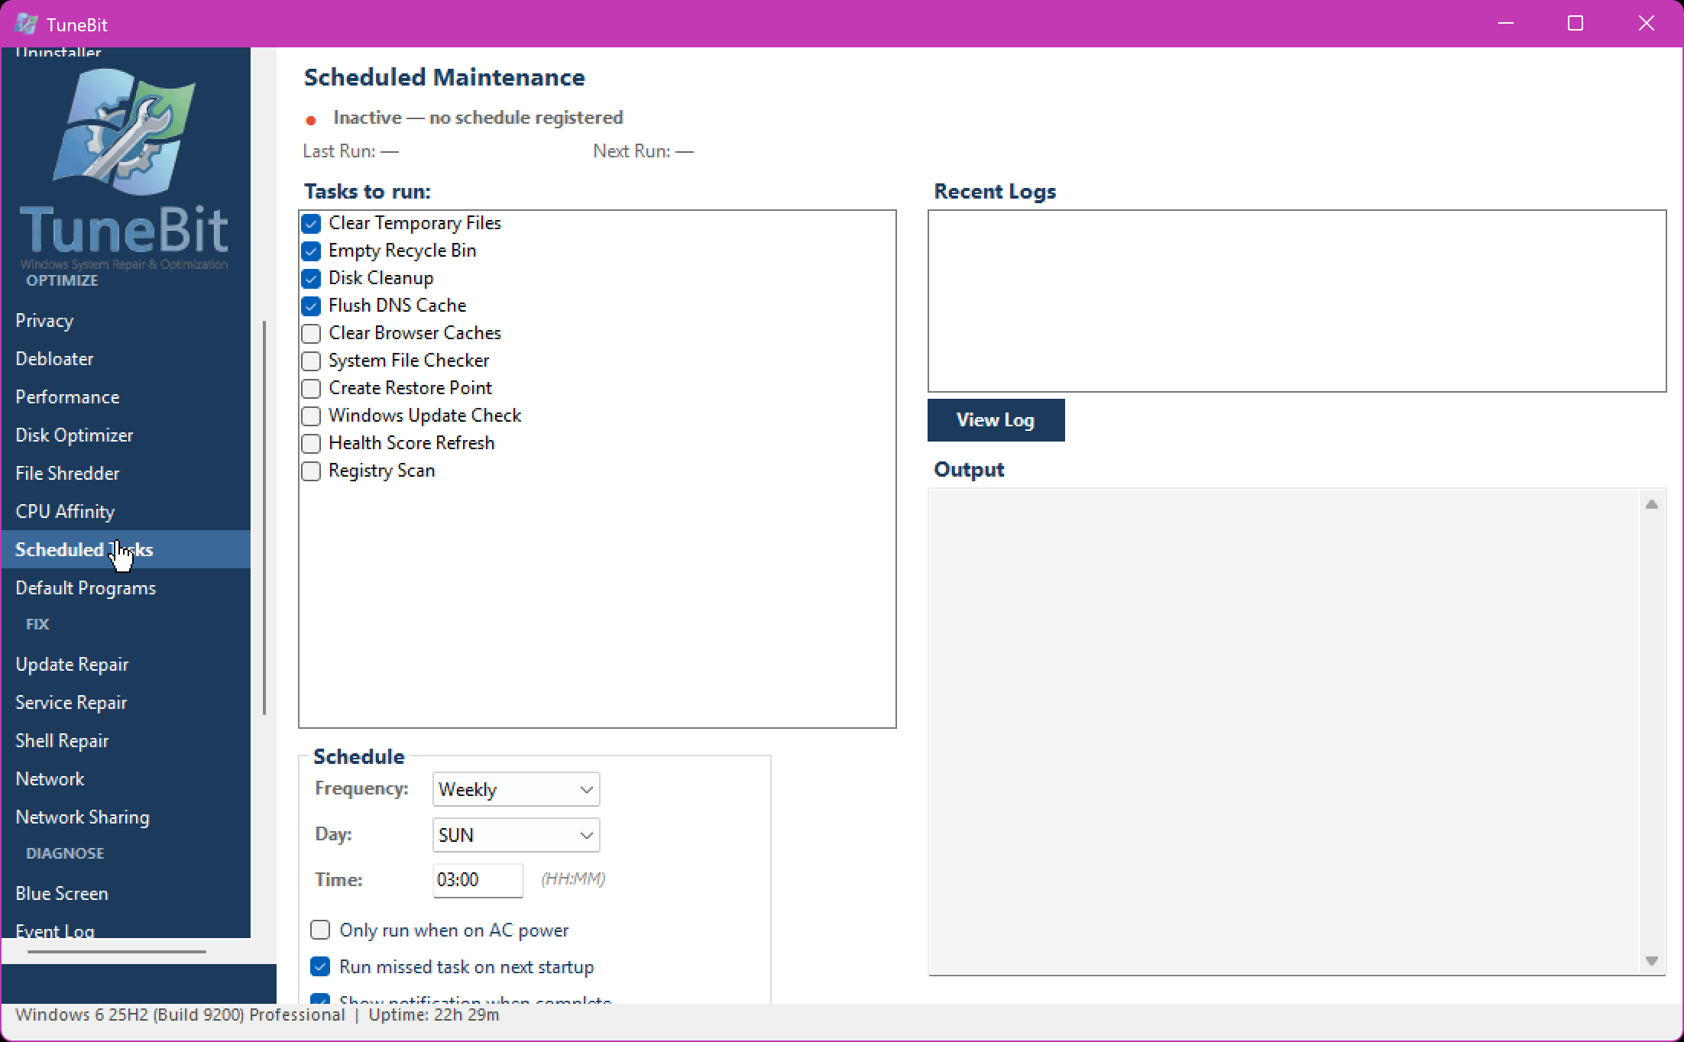Click inside the Recent Logs list box
This screenshot has width=1684, height=1042.
pyautogui.click(x=1297, y=301)
